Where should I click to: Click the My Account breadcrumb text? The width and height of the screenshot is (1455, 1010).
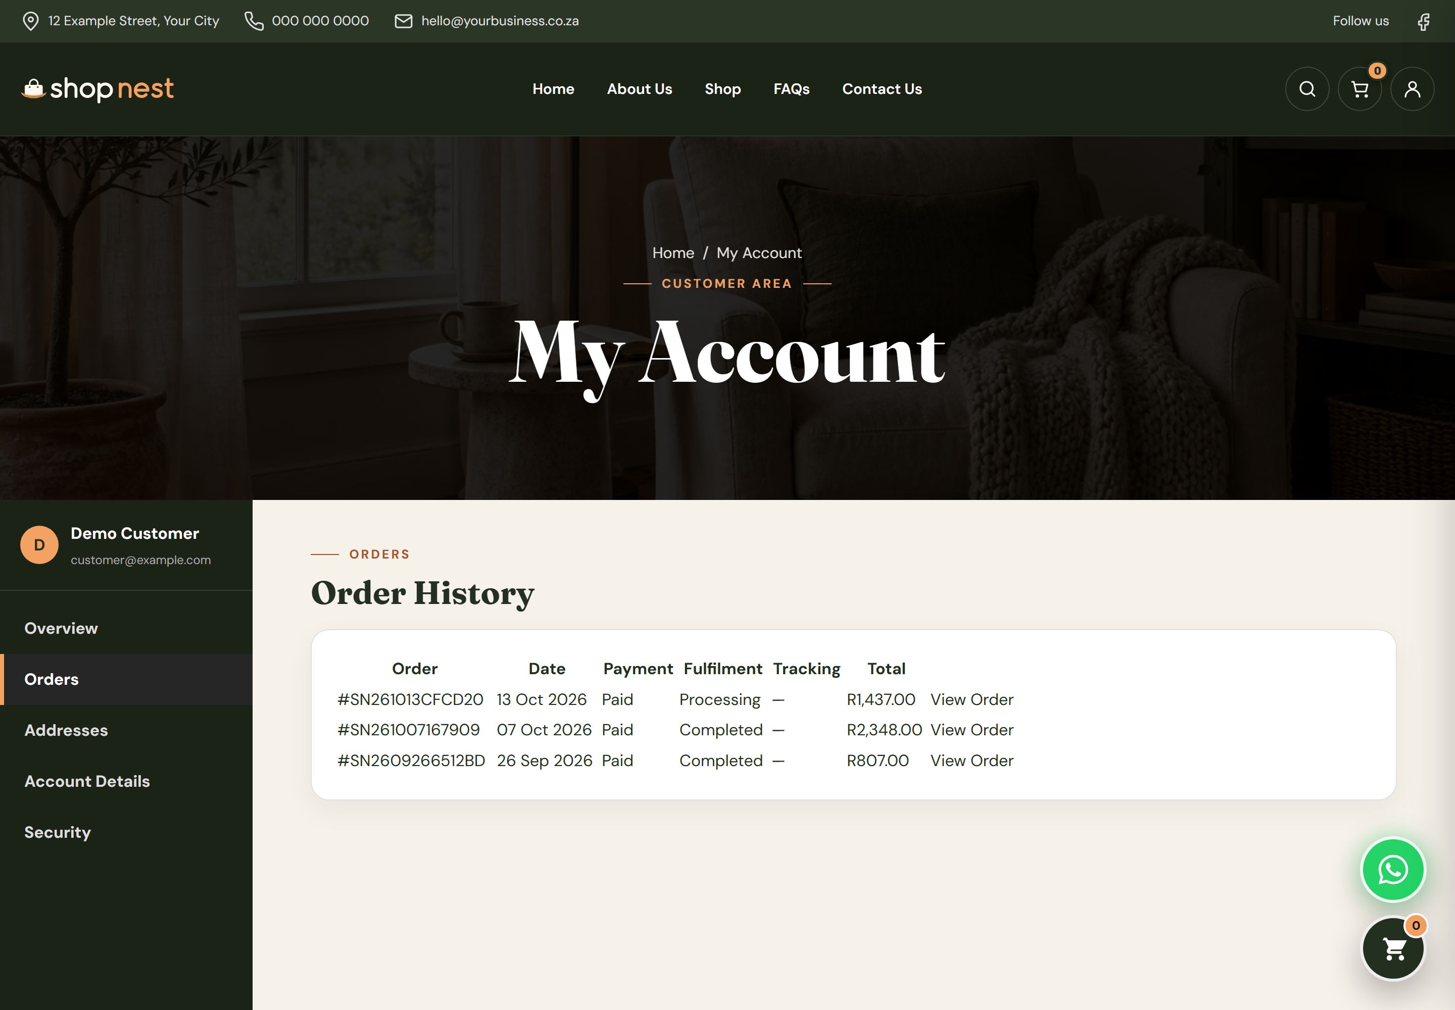(759, 253)
